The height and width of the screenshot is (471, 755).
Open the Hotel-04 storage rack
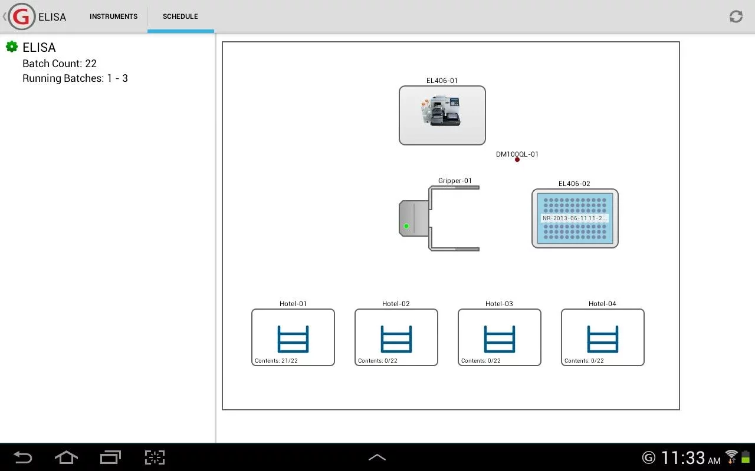pos(602,337)
